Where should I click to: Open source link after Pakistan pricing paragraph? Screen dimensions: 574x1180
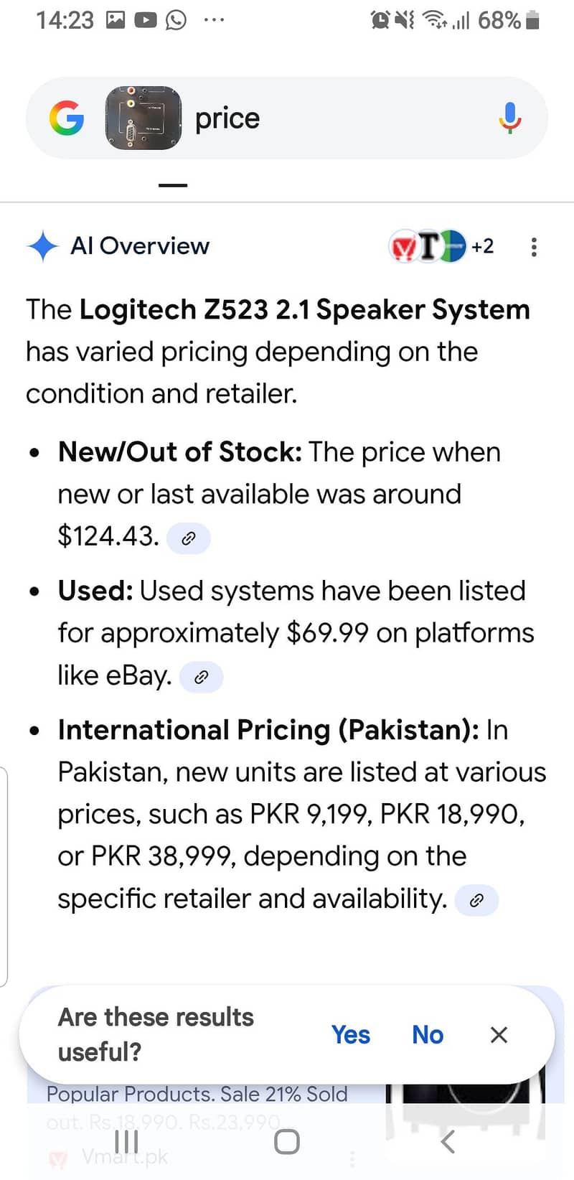(476, 900)
